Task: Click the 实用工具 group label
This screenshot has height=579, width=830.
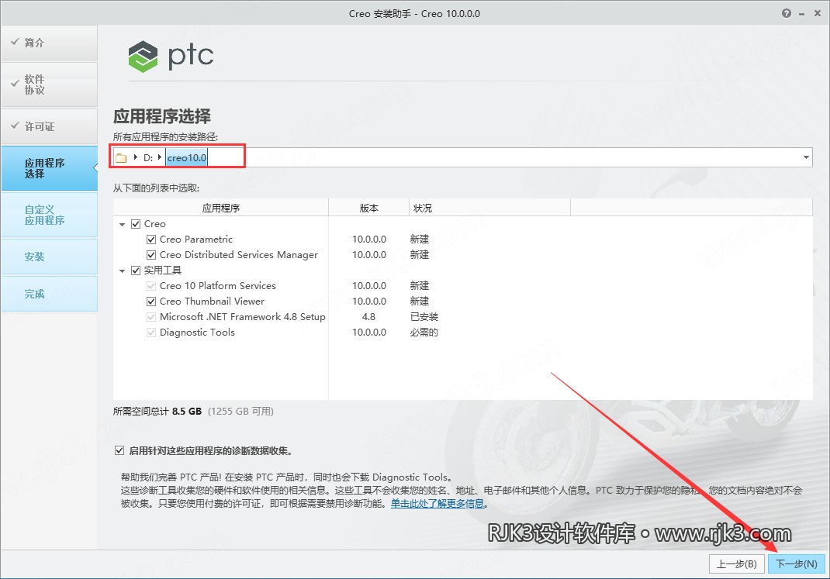Action: [162, 271]
